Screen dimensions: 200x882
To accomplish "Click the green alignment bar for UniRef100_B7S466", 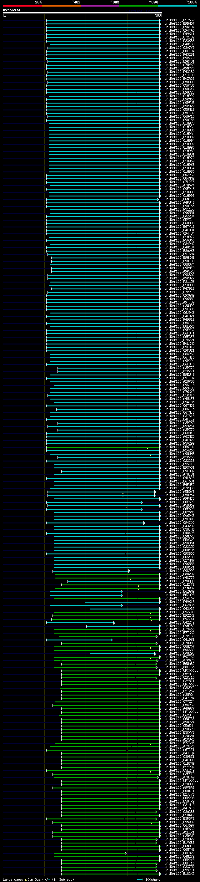I will click(x=107, y=629).
